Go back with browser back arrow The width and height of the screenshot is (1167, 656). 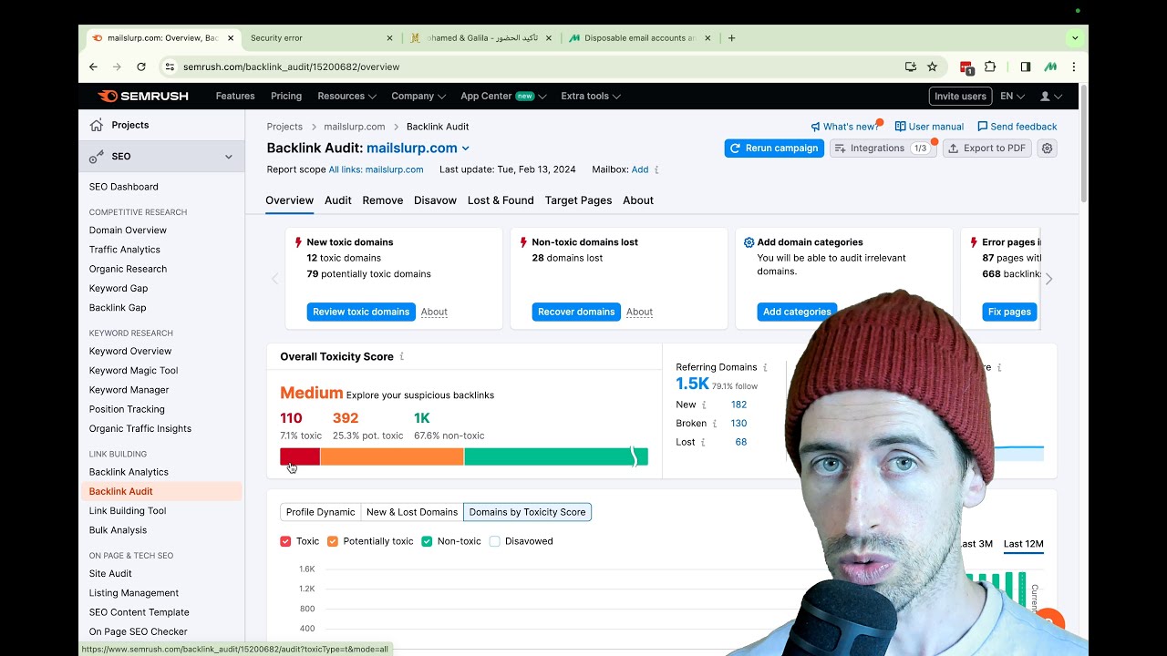tap(93, 67)
